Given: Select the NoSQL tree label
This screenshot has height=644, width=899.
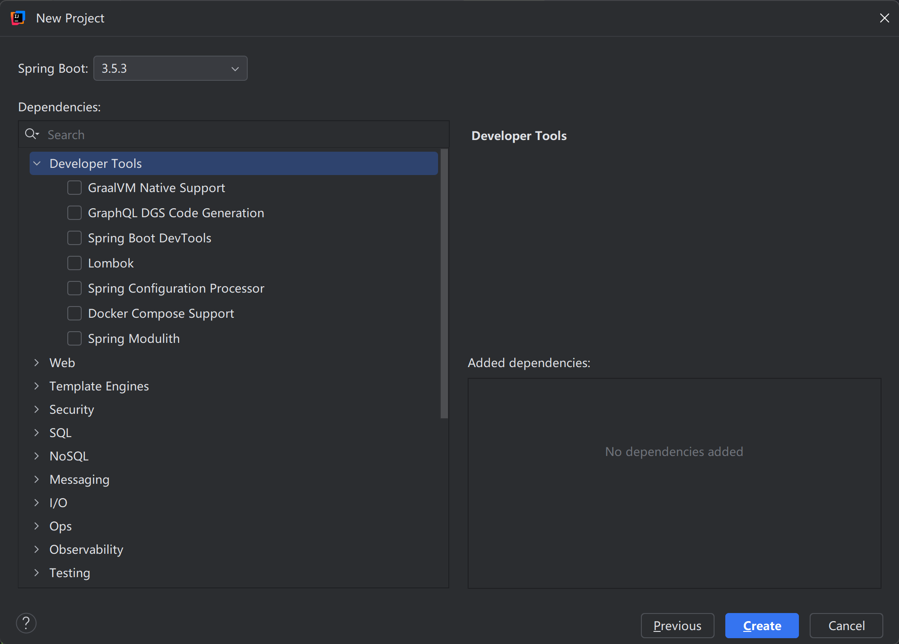Looking at the screenshot, I should pyautogui.click(x=69, y=456).
